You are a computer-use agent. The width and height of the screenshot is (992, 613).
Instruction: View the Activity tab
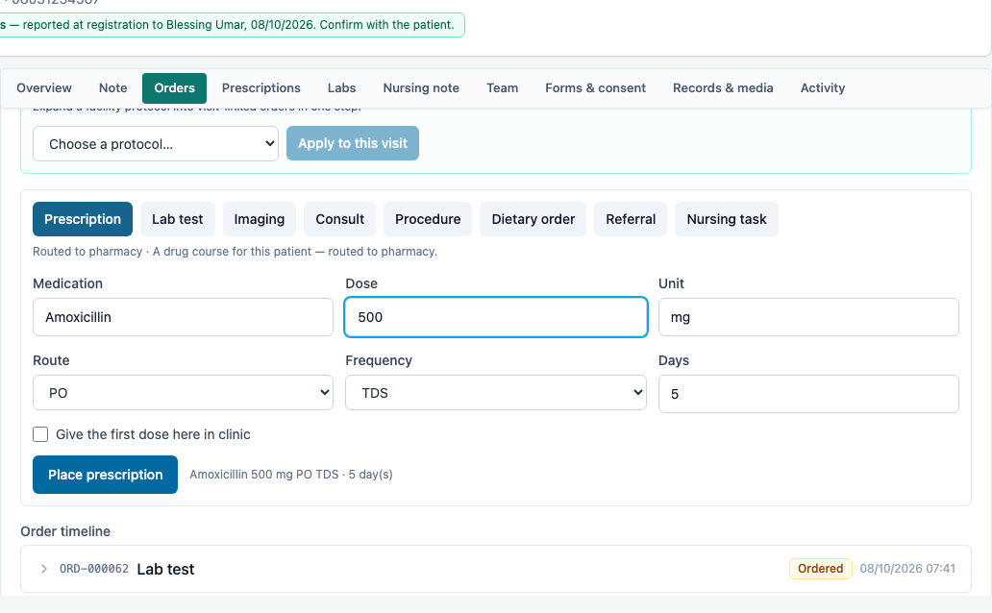click(823, 88)
